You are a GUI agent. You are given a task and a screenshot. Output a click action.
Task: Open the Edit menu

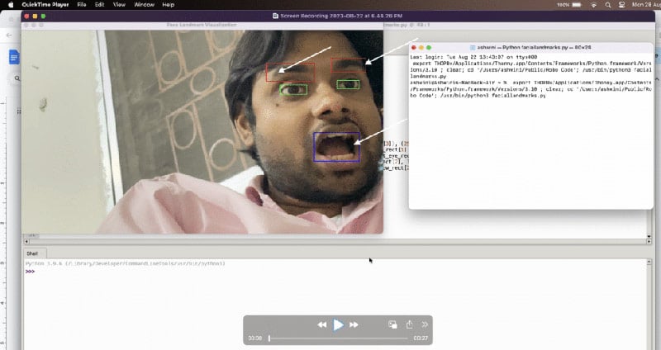pyautogui.click(x=100, y=5)
